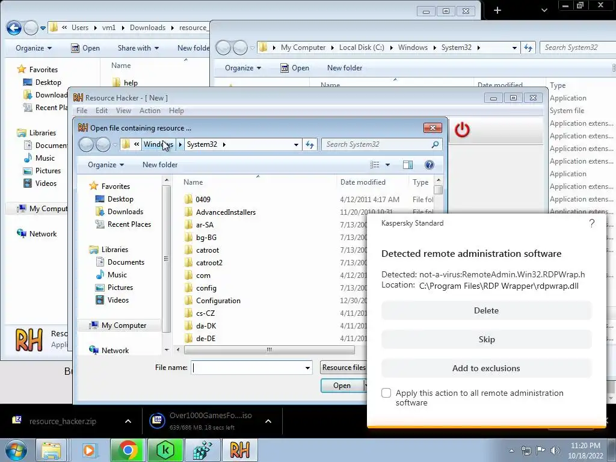Image resolution: width=616 pixels, height=462 pixels.
Task: Select the 0409 folder
Action: (203, 200)
